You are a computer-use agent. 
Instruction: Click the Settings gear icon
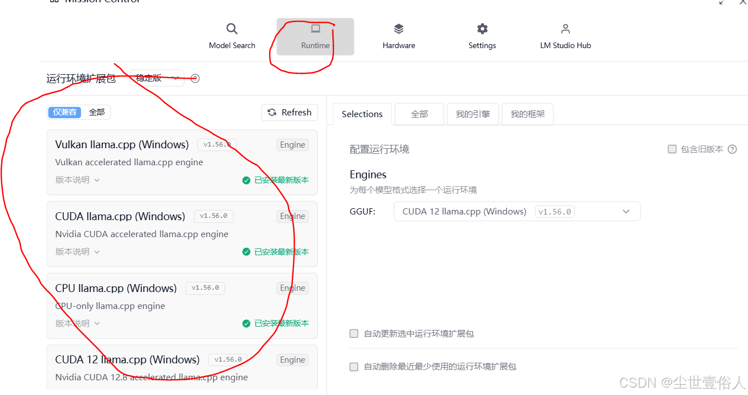pyautogui.click(x=482, y=29)
